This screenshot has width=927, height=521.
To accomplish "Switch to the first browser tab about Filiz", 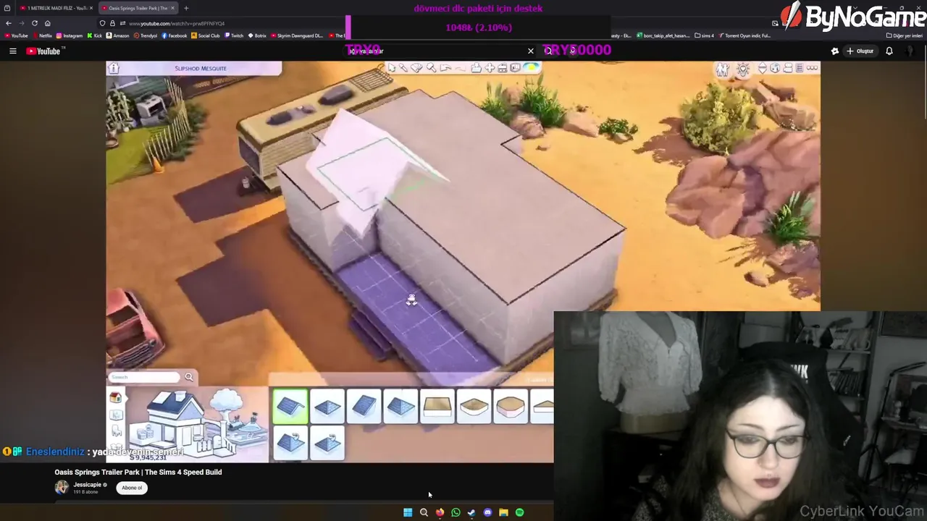I will 56,8.
